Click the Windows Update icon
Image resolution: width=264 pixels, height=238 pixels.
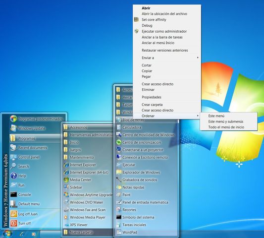click(13, 128)
